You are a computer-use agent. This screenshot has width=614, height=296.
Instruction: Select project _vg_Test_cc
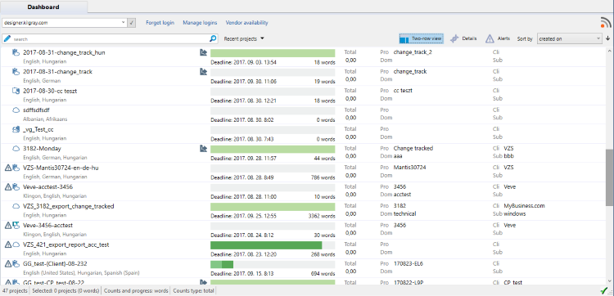click(38, 129)
